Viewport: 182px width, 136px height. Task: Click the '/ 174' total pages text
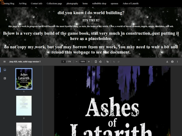69,62
